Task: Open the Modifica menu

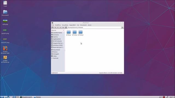Action: click(58, 25)
